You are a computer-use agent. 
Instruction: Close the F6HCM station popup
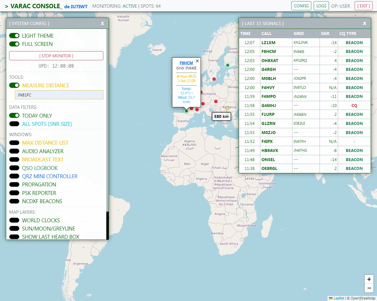point(197,61)
